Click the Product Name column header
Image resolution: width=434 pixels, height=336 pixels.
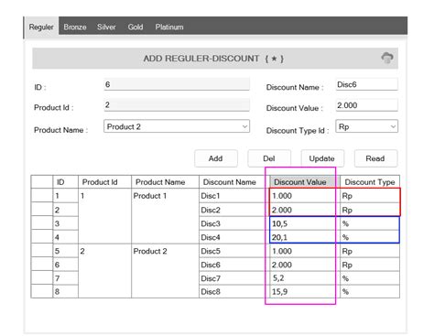165,182
